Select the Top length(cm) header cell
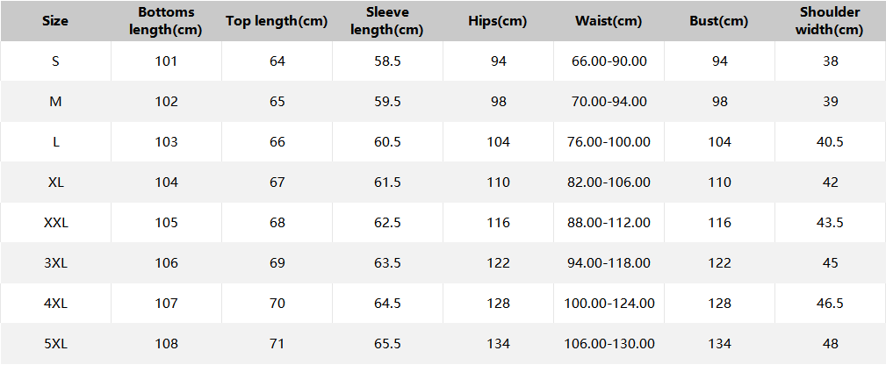Image resolution: width=886 pixels, height=365 pixels. (x=277, y=21)
